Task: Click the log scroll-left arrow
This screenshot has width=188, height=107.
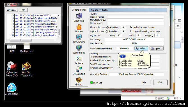Action: pyautogui.click(x=8, y=40)
